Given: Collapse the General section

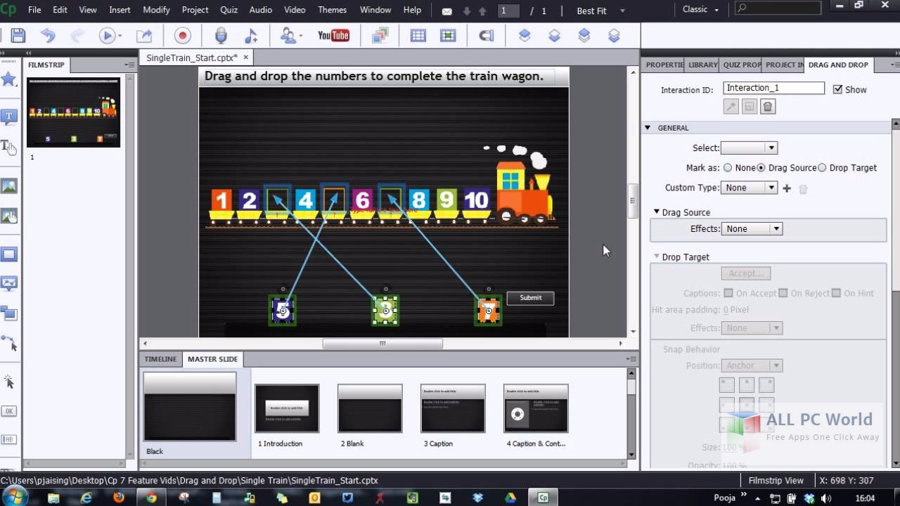Looking at the screenshot, I should 648,127.
